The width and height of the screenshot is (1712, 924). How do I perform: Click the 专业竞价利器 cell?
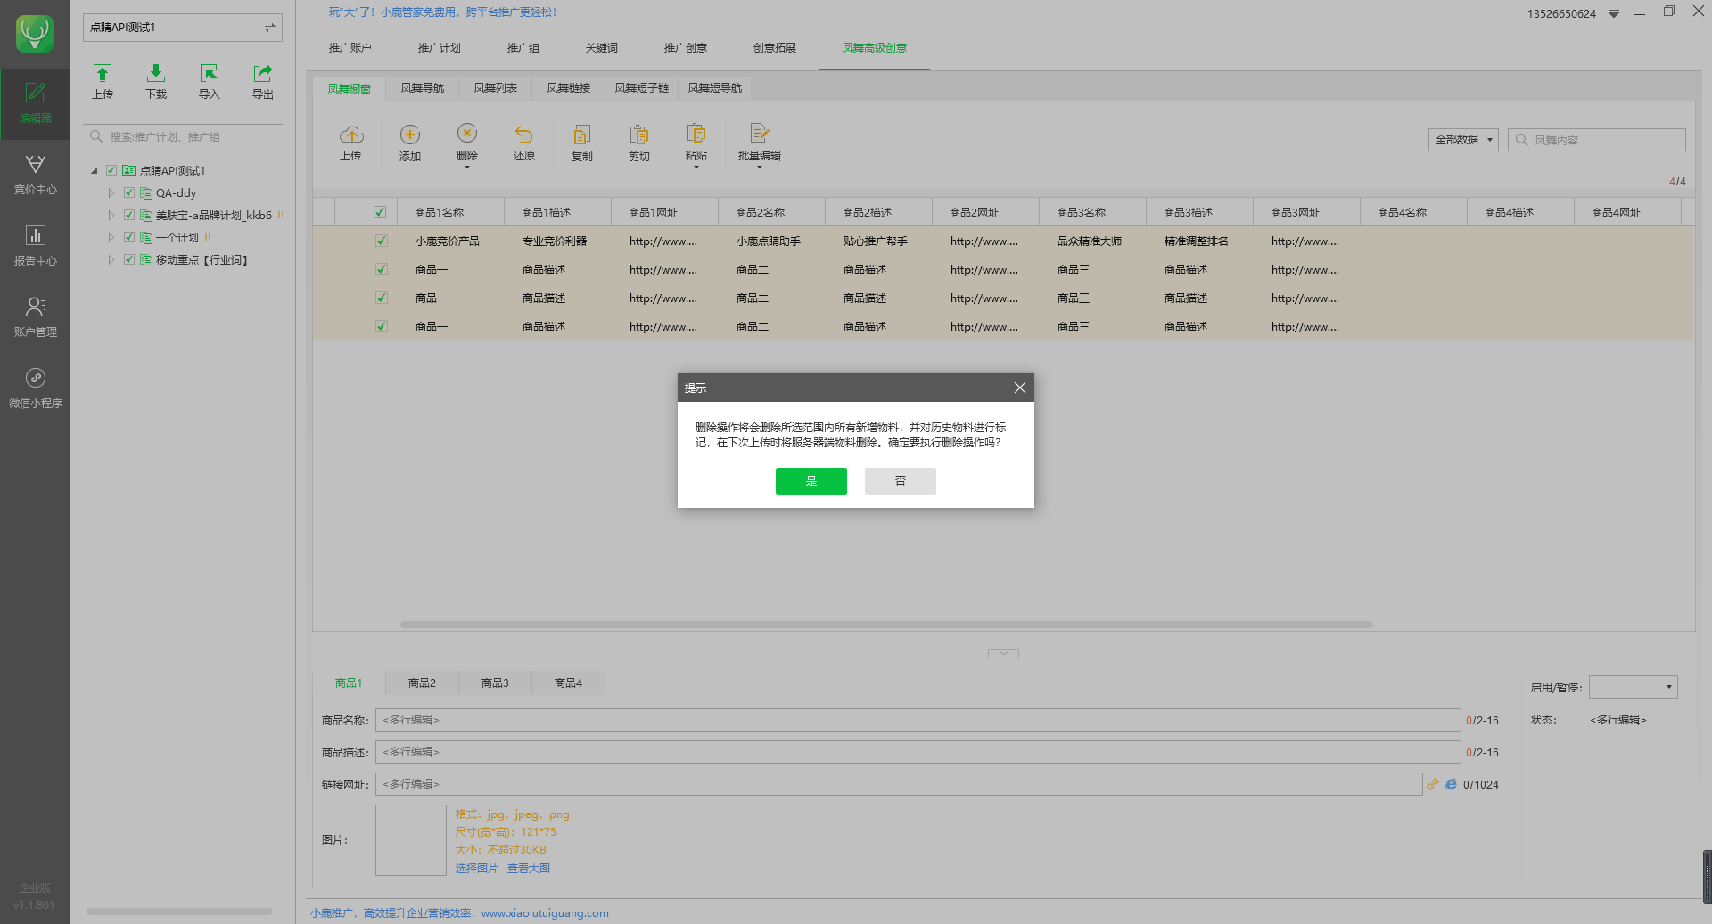point(555,241)
